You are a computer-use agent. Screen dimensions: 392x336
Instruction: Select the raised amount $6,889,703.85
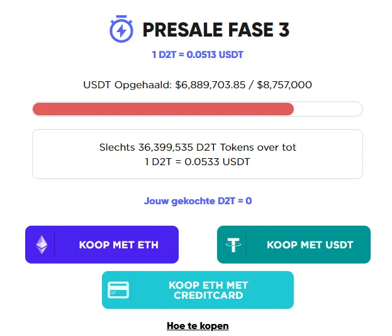point(211,85)
